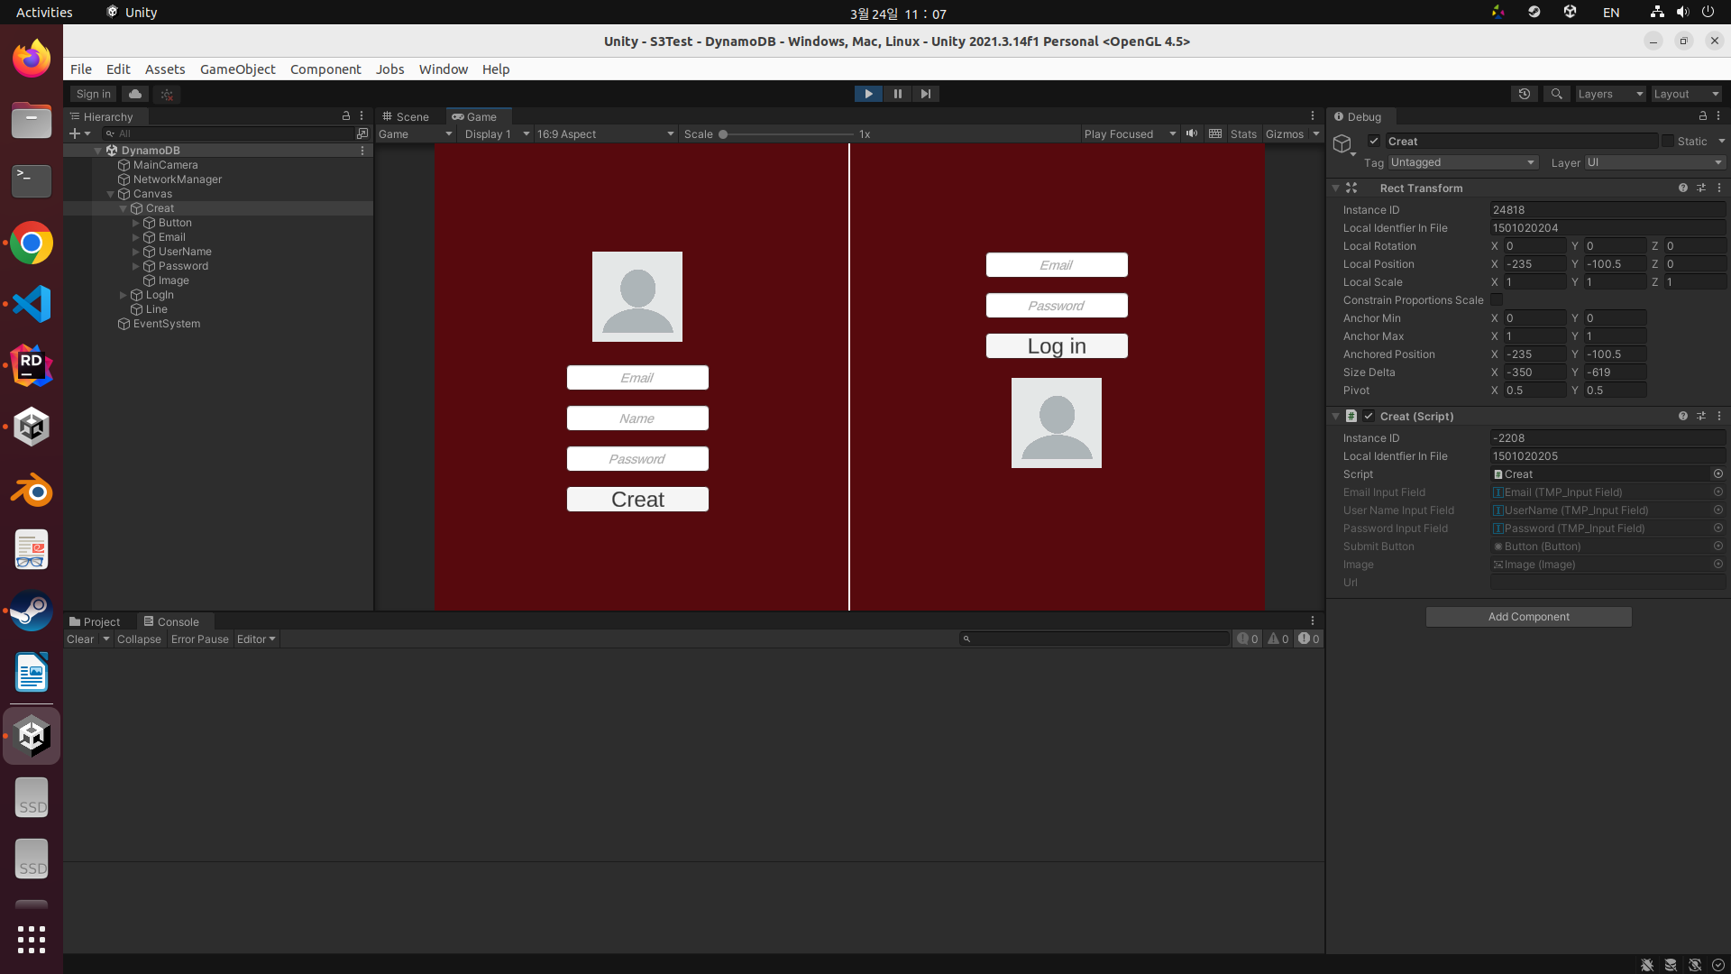The image size is (1731, 974).
Task: Open Play Focused dropdown
Action: (x=1131, y=133)
